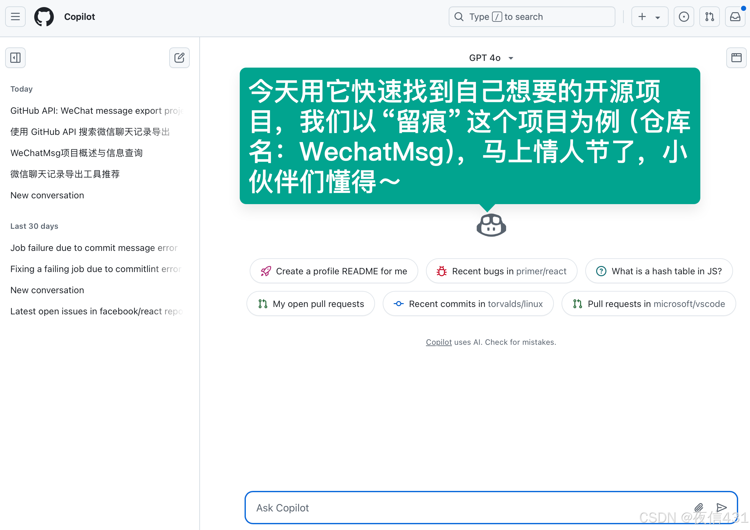Image resolution: width=750 pixels, height=530 pixels.
Task: Click the attach file paperclip icon
Action: point(698,507)
